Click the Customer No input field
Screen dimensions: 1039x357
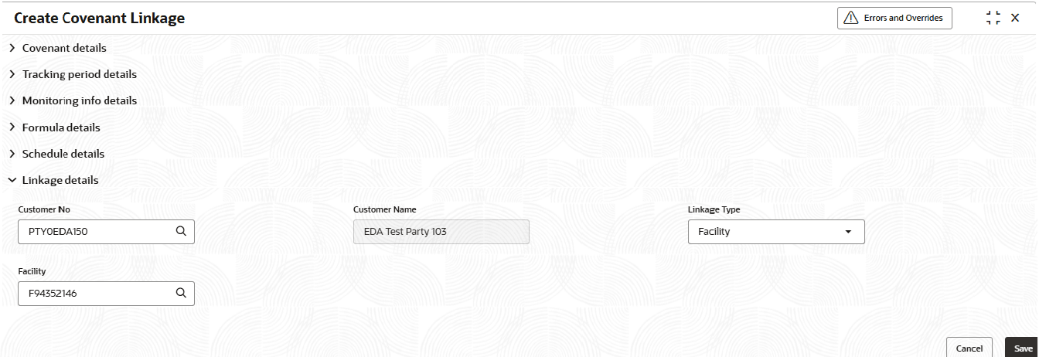97,231
